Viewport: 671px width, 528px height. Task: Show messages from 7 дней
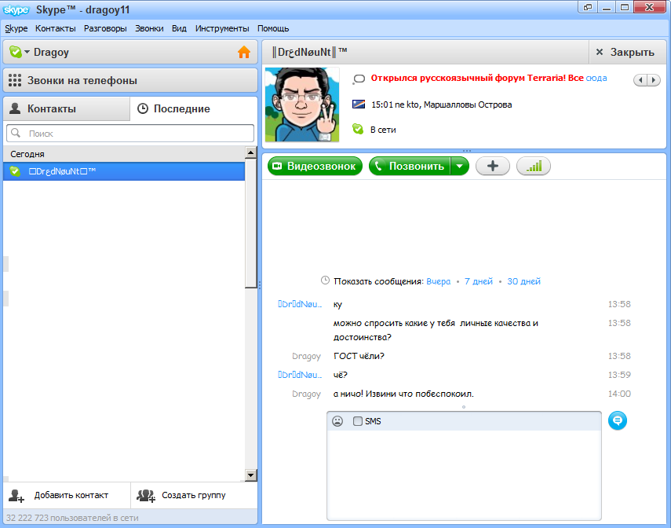[x=479, y=281]
